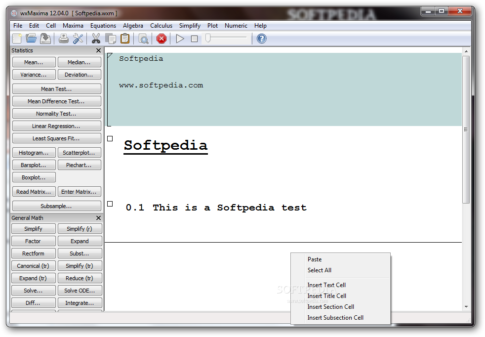Click the Deviation... button
The height and width of the screenshot is (337, 485).
tap(80, 75)
